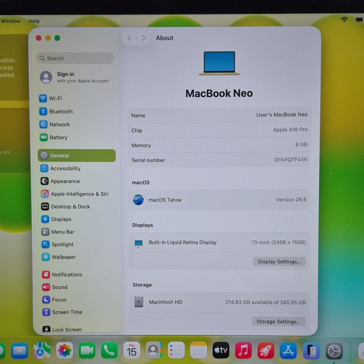
Task: Click the Search field in sidebar
Action: pos(75,58)
